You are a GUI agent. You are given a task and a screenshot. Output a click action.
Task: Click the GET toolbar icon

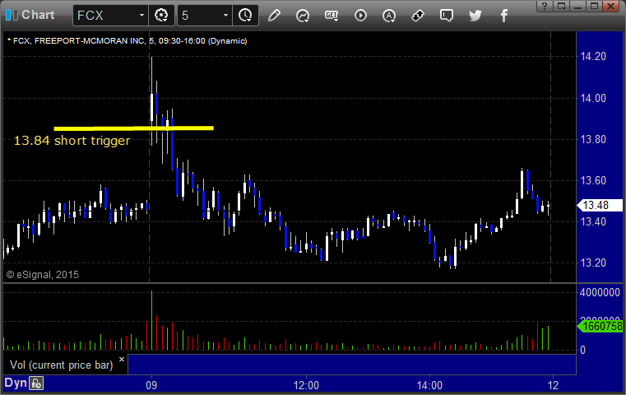332,16
